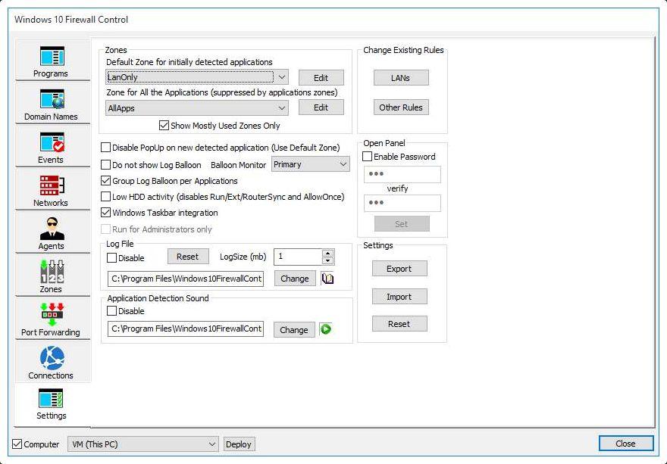667x464 pixels.
Task: Play the detection sound with green icon
Action: (326, 329)
